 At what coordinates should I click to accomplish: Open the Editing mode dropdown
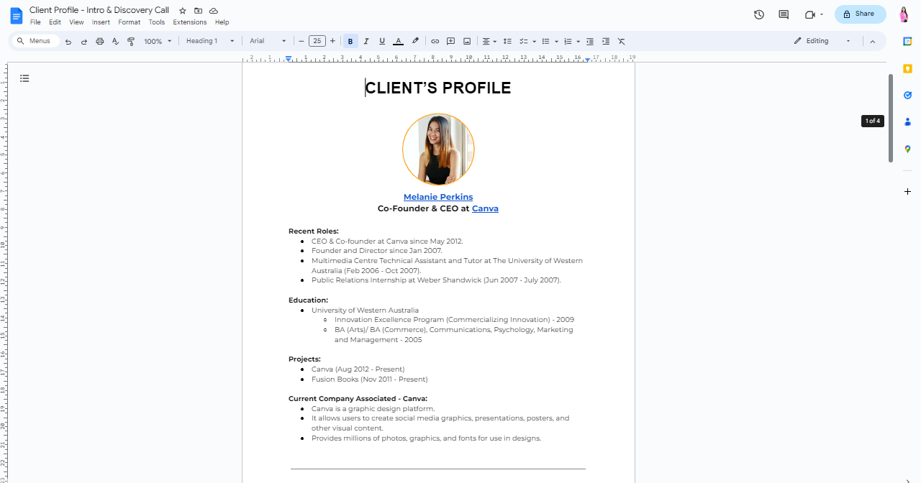click(822, 41)
